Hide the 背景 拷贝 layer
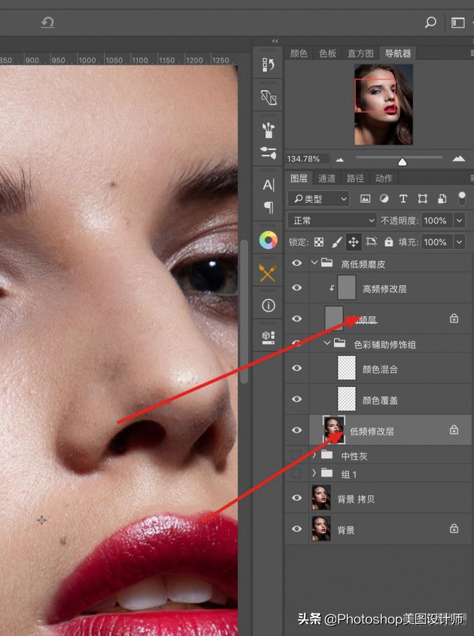Viewport: 474px width, 636px height. point(297,498)
